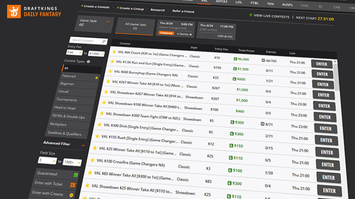The height and width of the screenshot is (199, 355).
Task: Sort by the Total Prizes column header
Action: click(246, 50)
